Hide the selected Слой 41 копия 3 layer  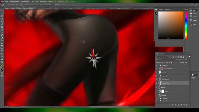157,83
